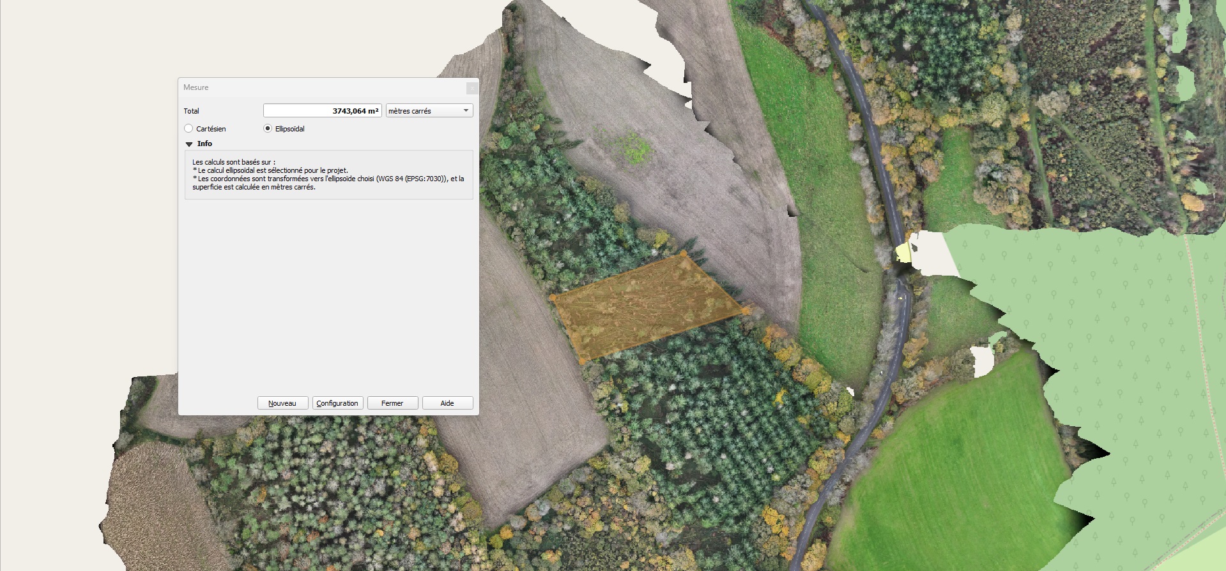Click the Info calculation description text

[328, 175]
